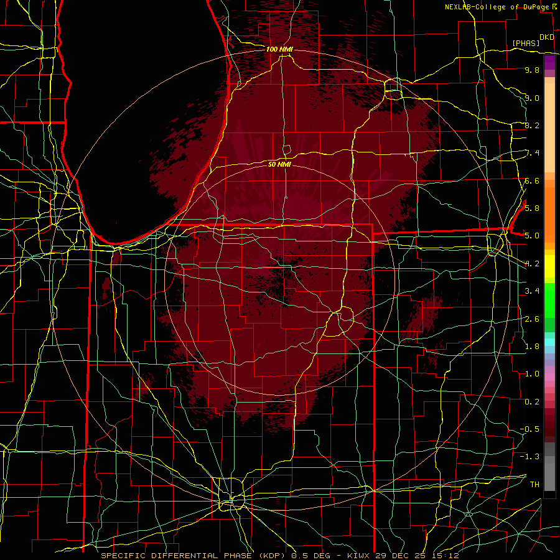Click the 9.8 value on the color scale
560x560 pixels.
[532, 70]
